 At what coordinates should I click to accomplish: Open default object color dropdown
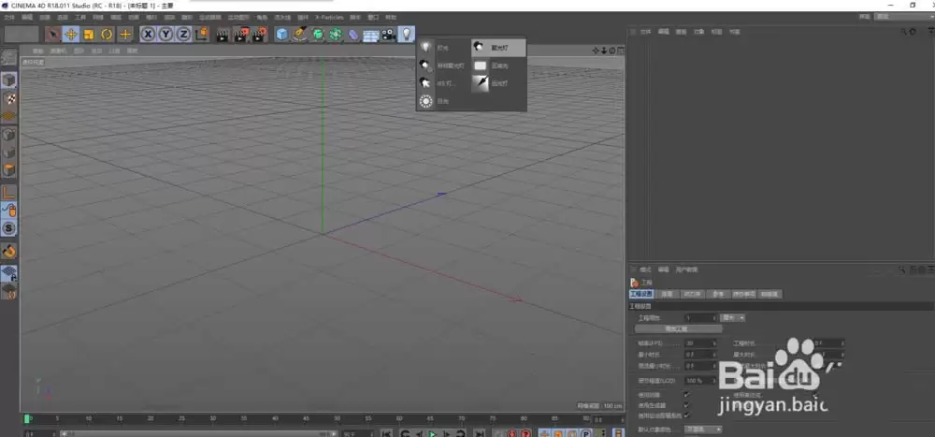tap(703, 429)
